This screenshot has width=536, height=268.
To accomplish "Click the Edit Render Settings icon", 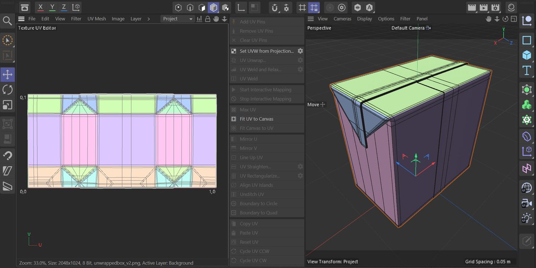I will pyautogui.click(x=496, y=8).
